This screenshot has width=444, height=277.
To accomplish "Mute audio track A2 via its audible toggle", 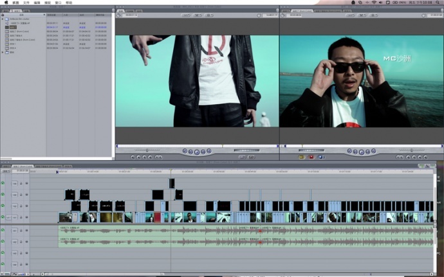I will (x=3, y=242).
